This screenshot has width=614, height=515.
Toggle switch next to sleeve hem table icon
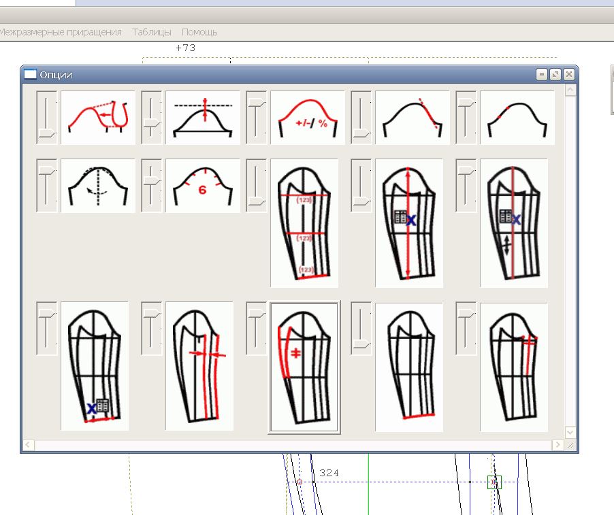[46, 329]
